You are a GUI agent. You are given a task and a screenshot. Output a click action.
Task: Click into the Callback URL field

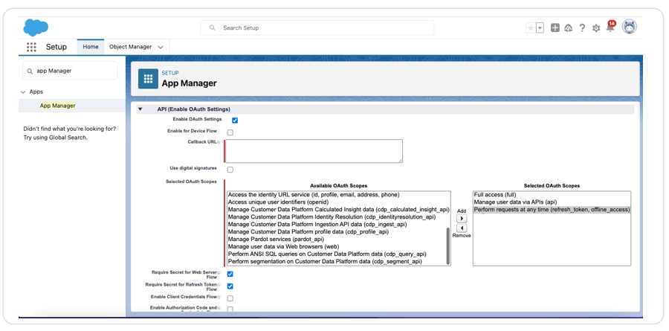(x=314, y=151)
